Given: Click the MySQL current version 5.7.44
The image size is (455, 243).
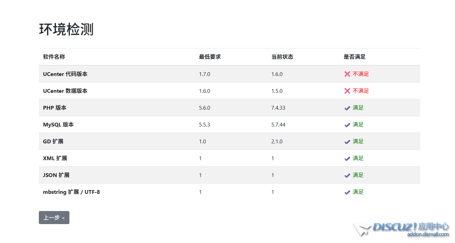Looking at the screenshot, I should [278, 124].
